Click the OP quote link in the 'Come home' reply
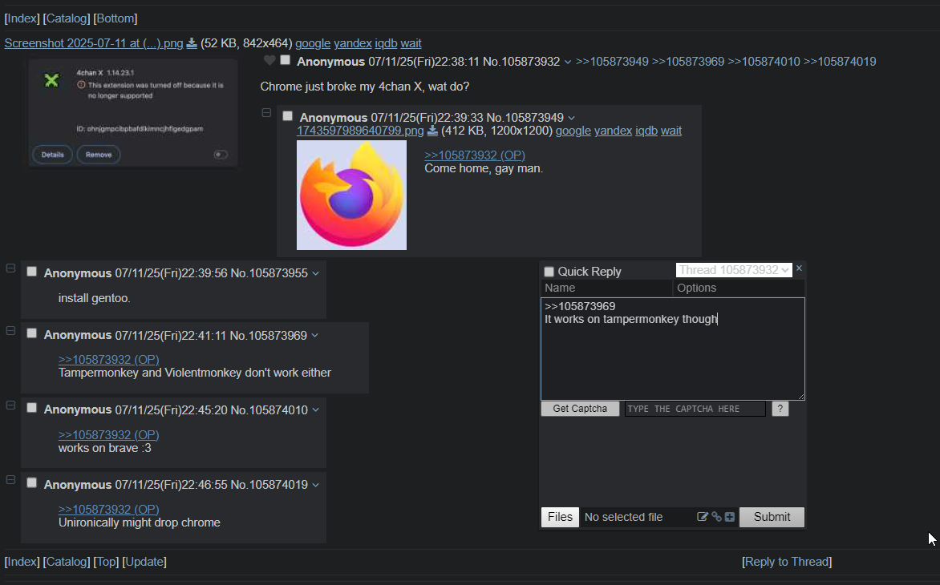The image size is (940, 585). [x=475, y=155]
